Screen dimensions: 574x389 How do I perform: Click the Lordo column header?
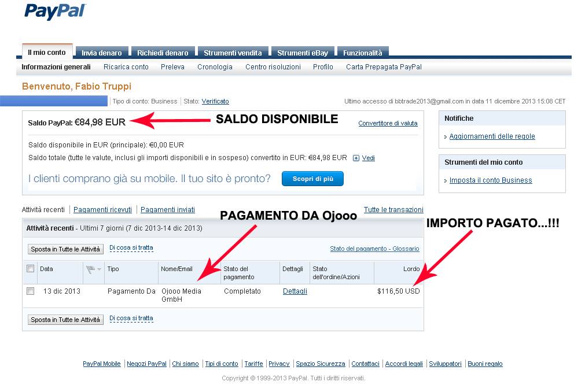click(x=411, y=269)
